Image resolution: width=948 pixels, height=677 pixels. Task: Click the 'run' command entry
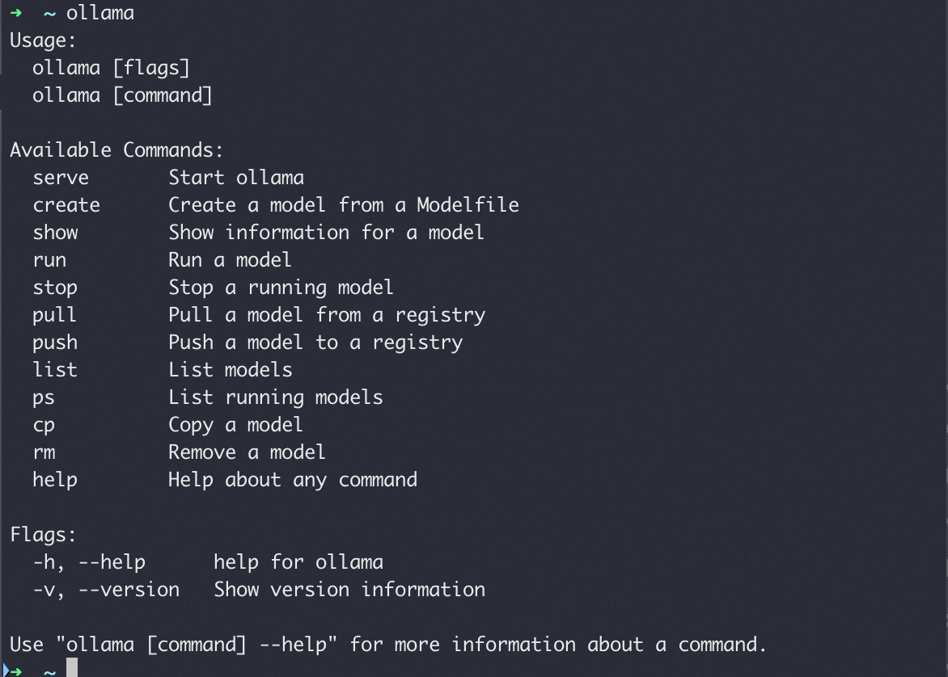(x=49, y=260)
